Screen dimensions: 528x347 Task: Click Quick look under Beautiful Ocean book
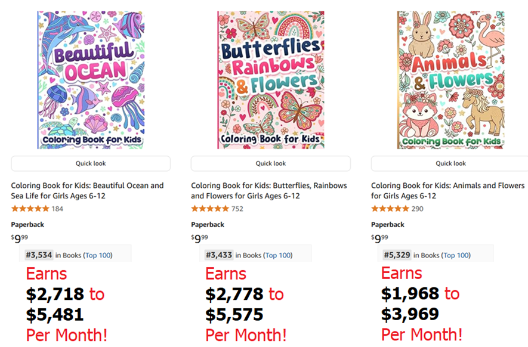pyautogui.click(x=91, y=163)
